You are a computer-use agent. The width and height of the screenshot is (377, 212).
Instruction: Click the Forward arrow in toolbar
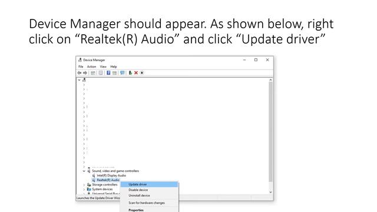click(85, 73)
